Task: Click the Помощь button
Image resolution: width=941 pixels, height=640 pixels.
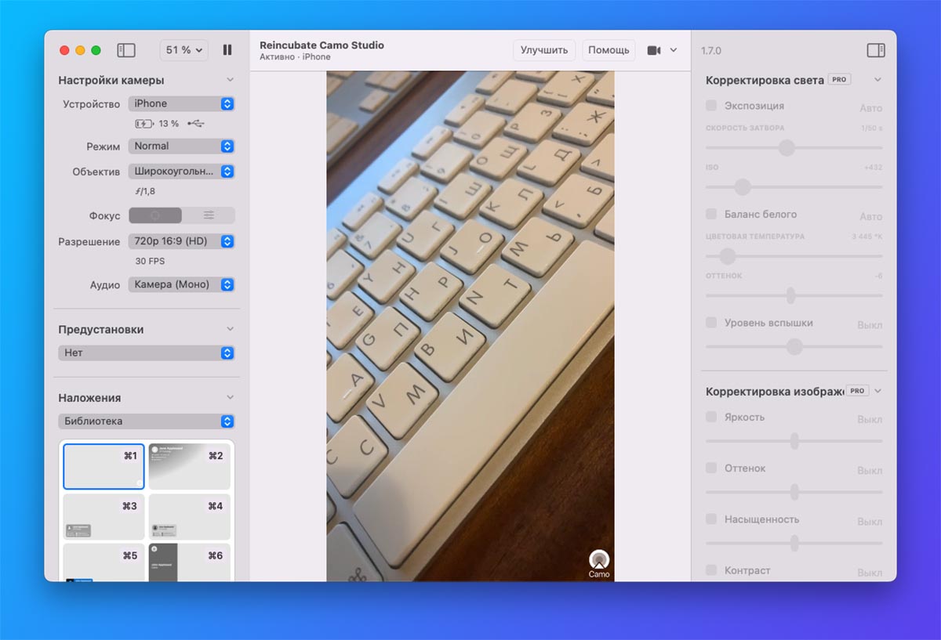Action: click(x=609, y=50)
